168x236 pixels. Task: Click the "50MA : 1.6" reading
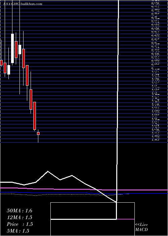click(x=19, y=211)
